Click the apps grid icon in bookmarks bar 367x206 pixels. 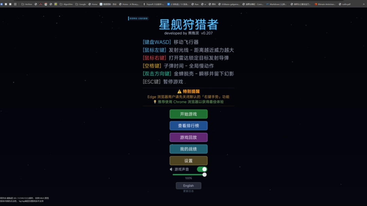point(15,4)
